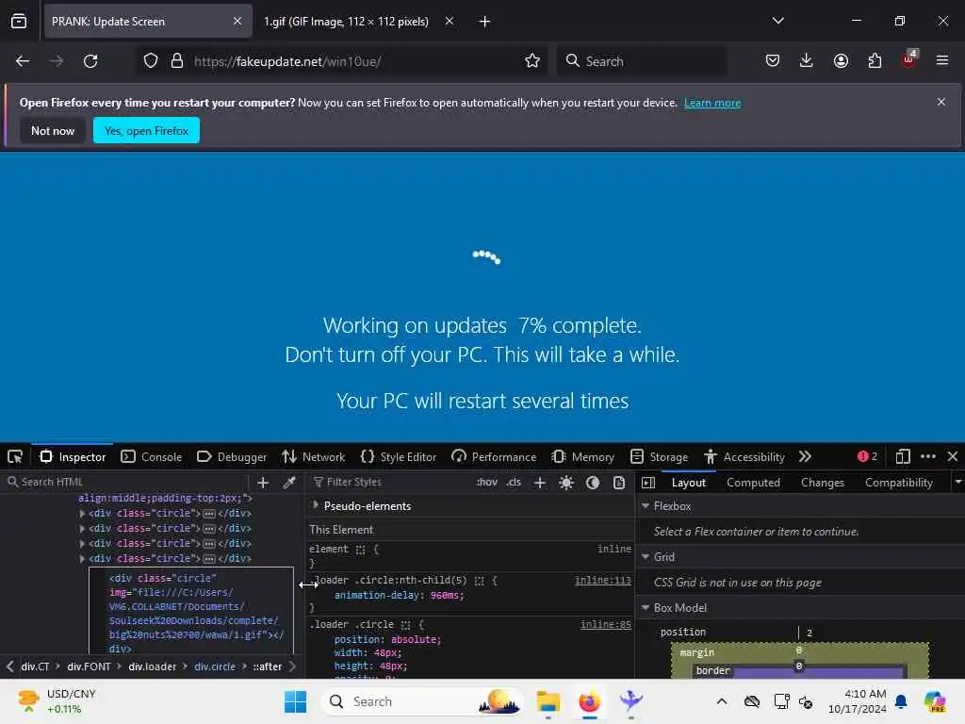This screenshot has height=724, width=965.
Task: Click the uBlock Origin extension icon
Action: [909, 59]
